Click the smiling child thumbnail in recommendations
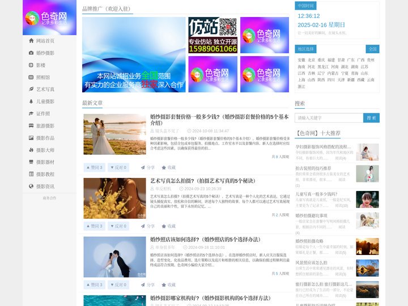Screen dimensions: 408x306 pos(367,199)
